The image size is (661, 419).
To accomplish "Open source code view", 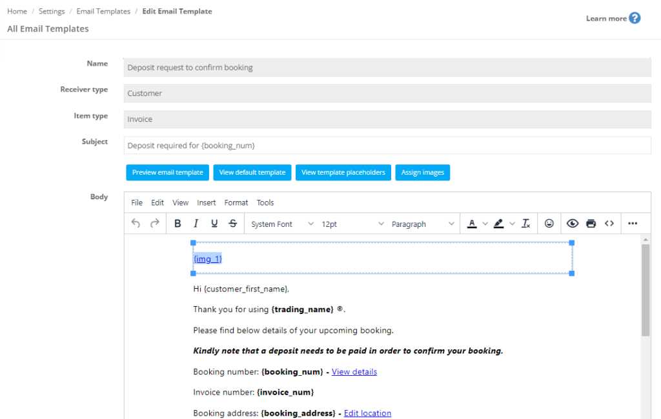I will point(609,223).
